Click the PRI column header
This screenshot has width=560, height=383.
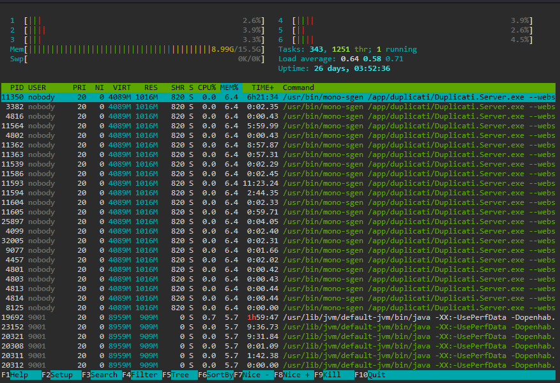pyautogui.click(x=79, y=88)
